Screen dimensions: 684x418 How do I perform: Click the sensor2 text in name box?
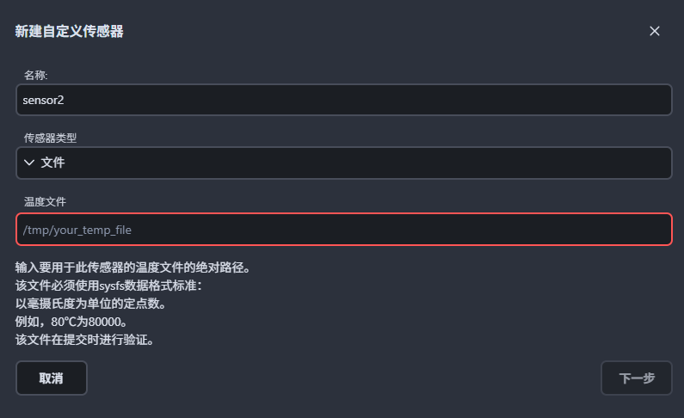(x=44, y=100)
